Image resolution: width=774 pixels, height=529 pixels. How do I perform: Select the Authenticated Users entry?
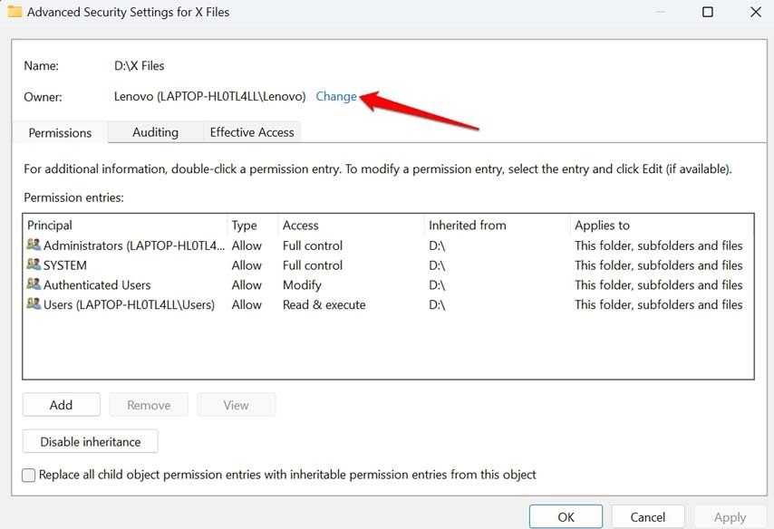(x=388, y=284)
